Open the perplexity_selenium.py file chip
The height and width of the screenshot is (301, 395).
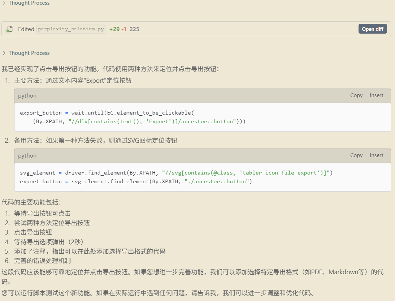(x=71, y=29)
